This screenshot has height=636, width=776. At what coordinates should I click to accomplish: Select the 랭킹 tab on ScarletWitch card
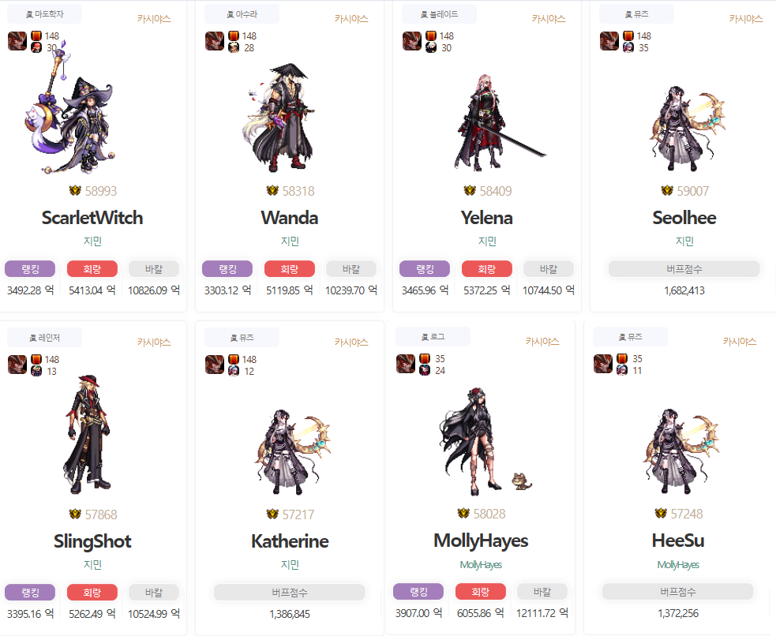pos(30,269)
